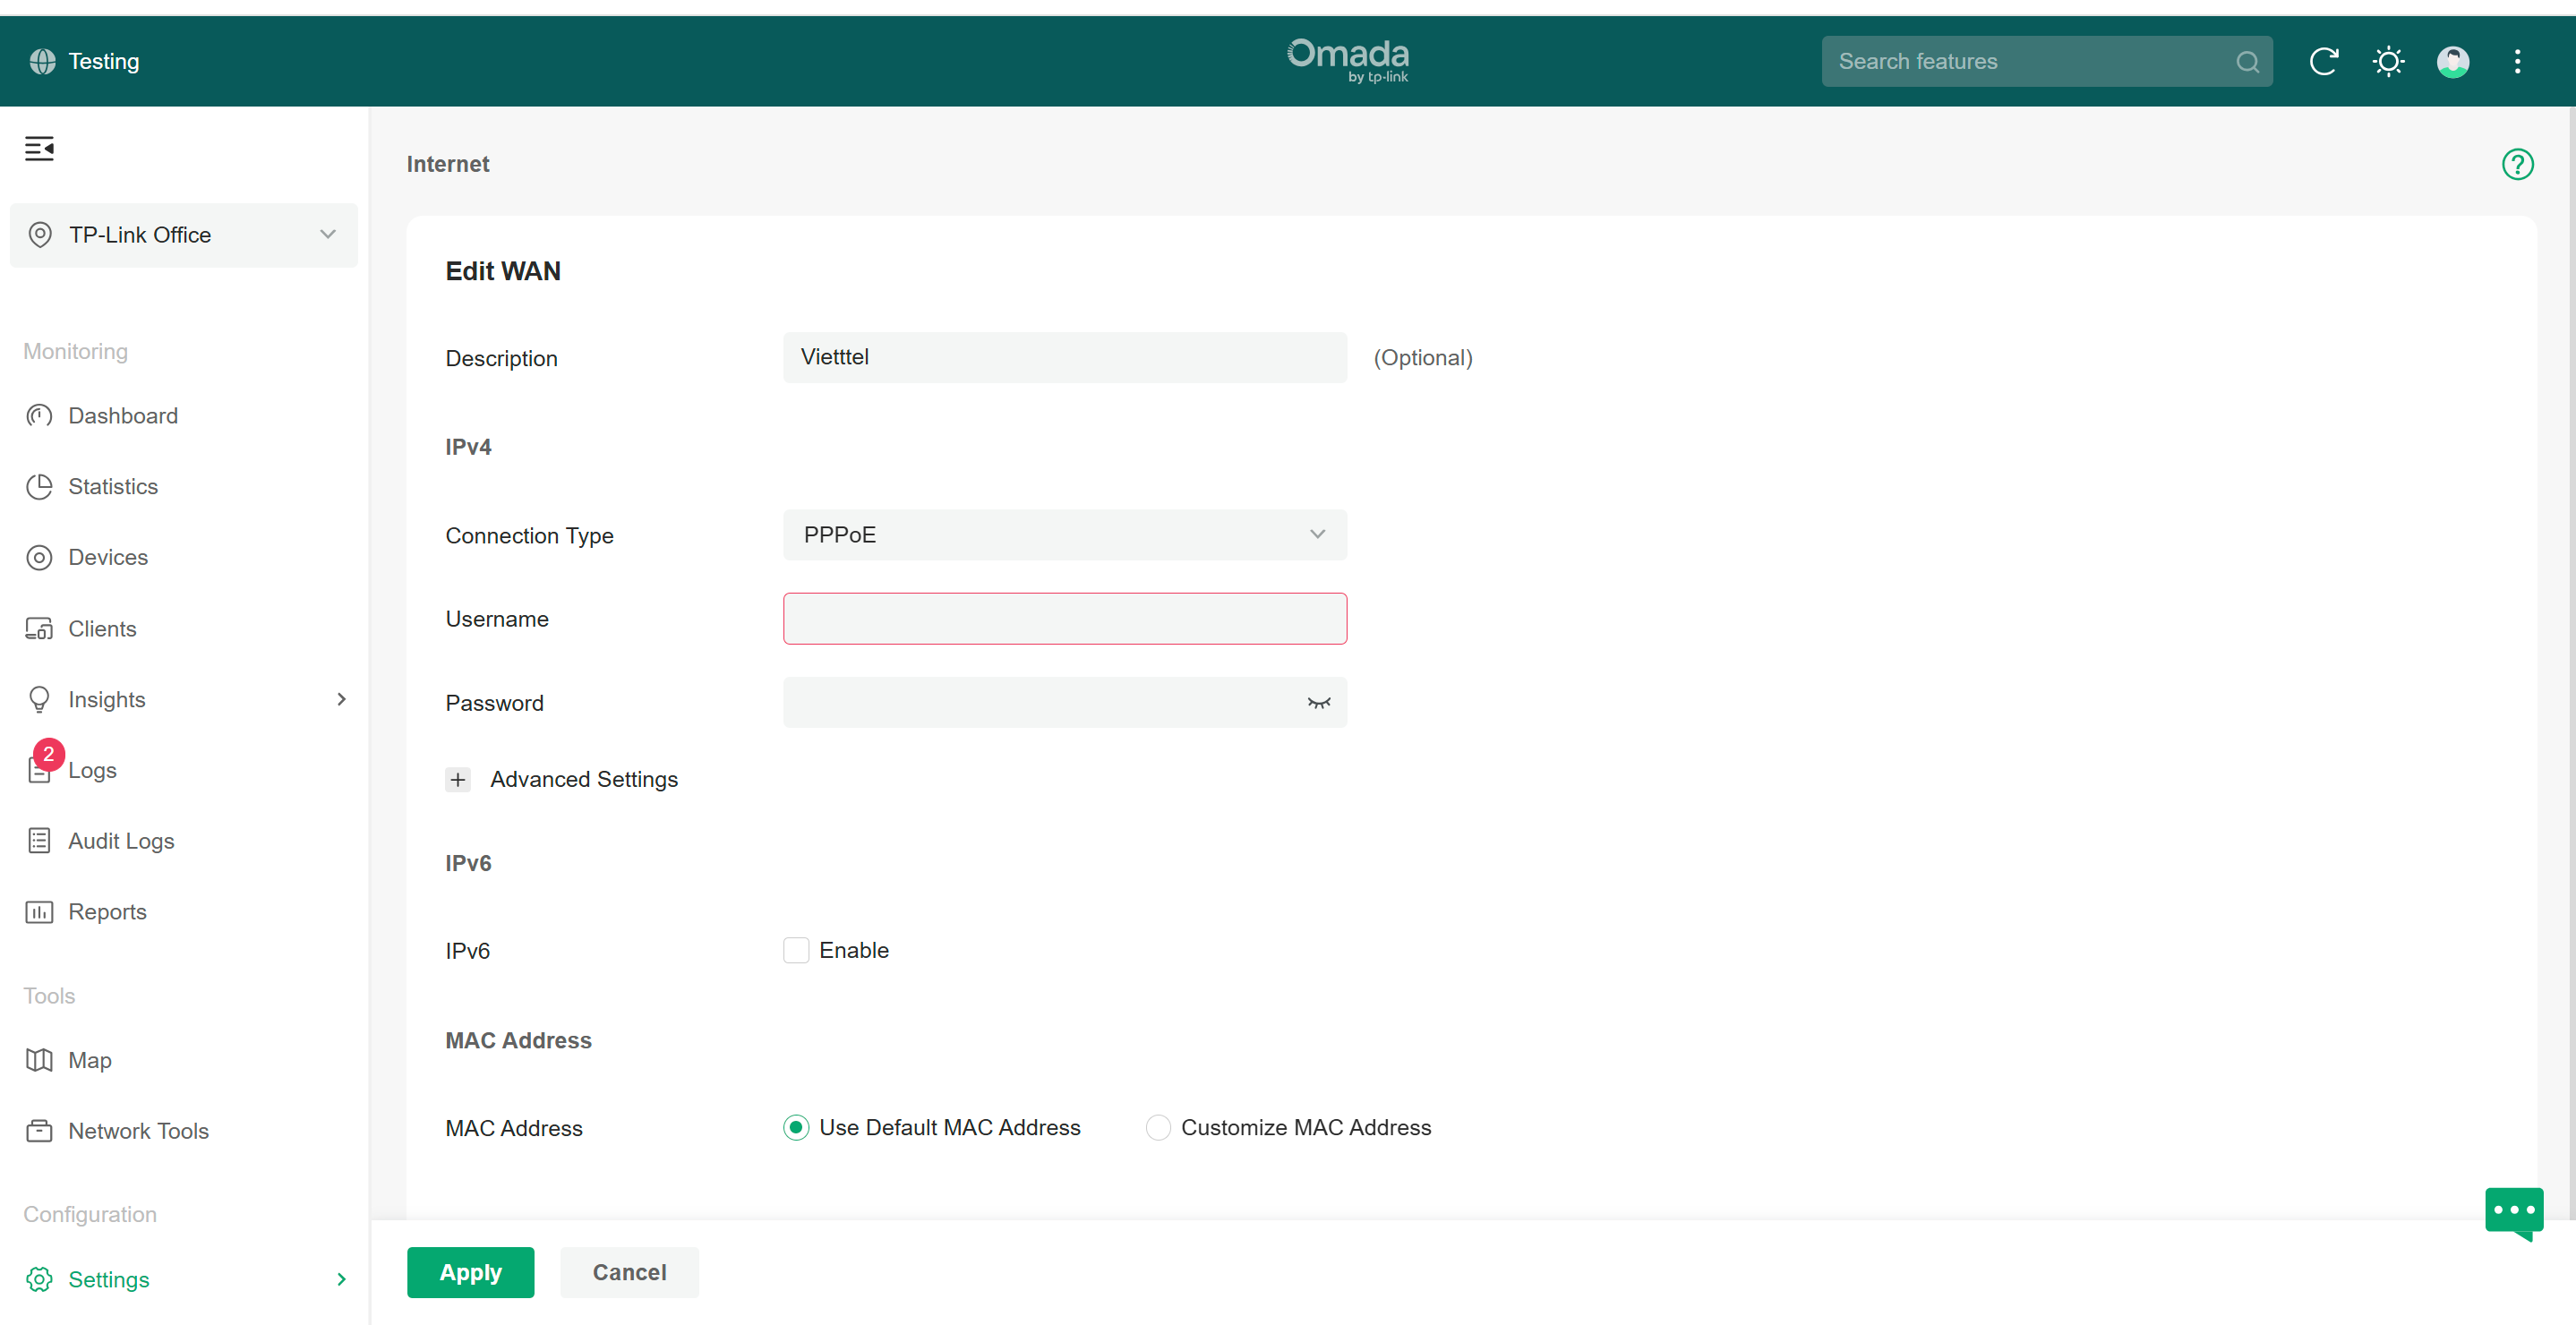Open the three-dot more options menu
The image size is (2576, 1325).
[x=2517, y=62]
